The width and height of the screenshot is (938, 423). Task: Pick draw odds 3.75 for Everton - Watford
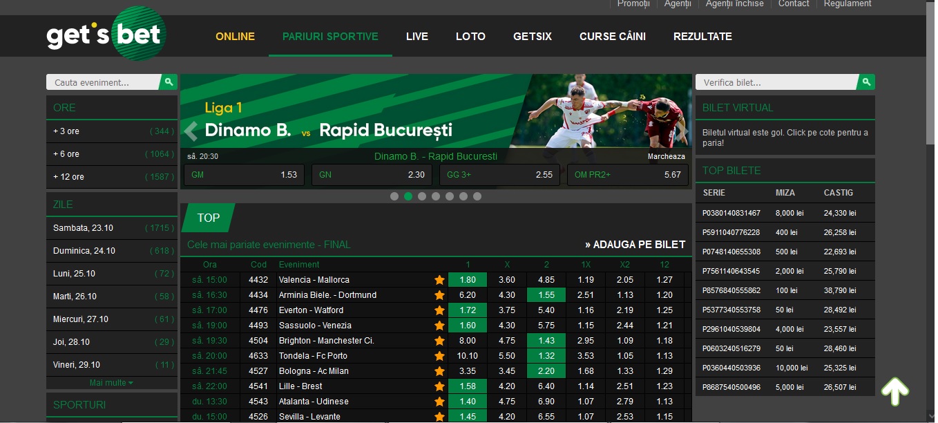pyautogui.click(x=507, y=310)
